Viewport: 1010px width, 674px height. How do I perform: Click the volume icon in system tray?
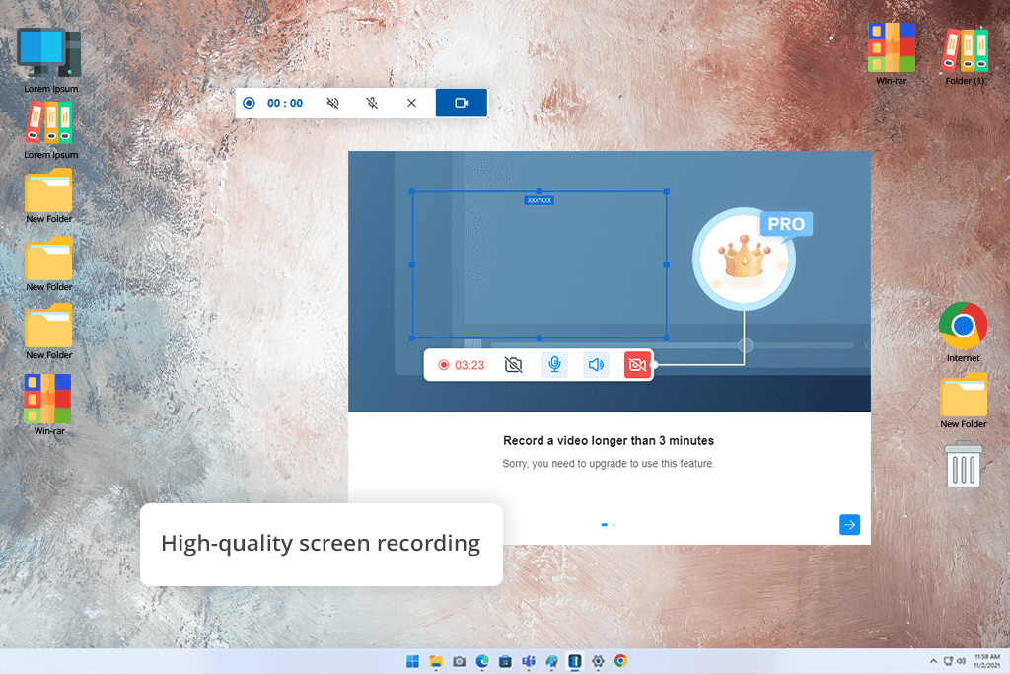click(961, 661)
